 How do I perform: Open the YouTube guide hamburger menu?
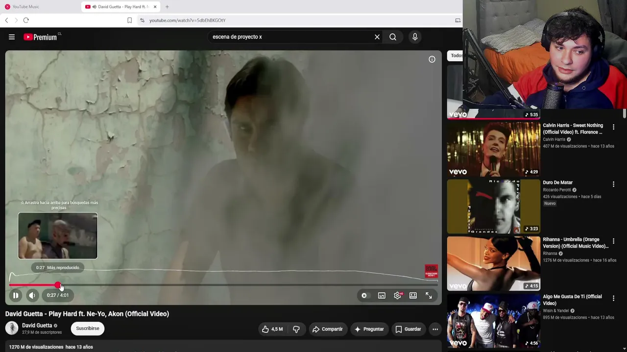(x=12, y=37)
